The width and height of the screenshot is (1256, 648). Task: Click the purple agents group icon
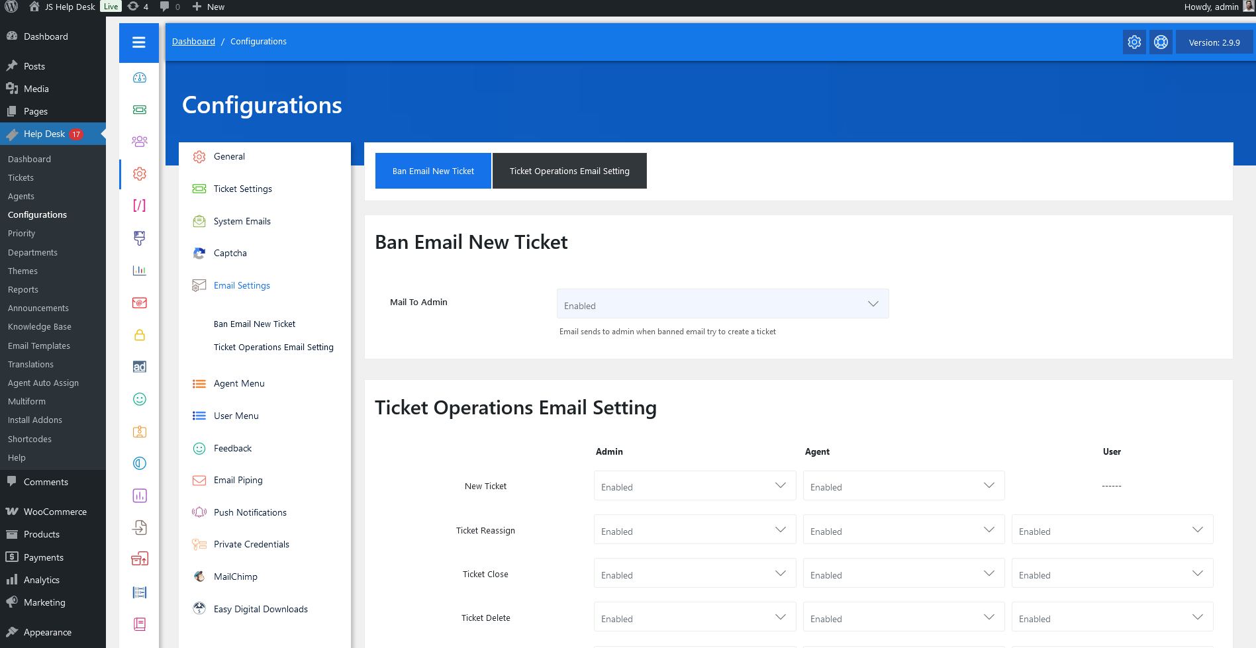(139, 142)
